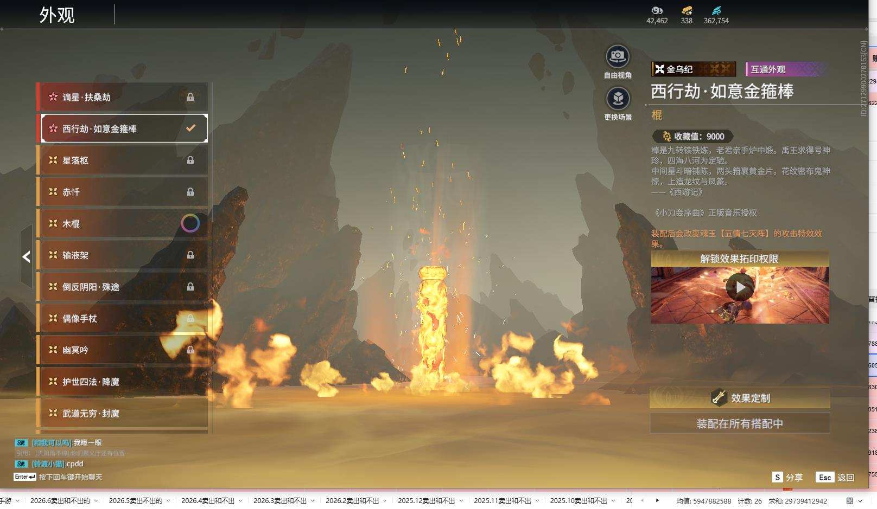
Task: Click the S 分享 share button
Action: 787,477
